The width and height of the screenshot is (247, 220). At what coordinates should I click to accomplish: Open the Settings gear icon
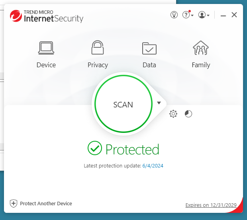tap(173, 114)
